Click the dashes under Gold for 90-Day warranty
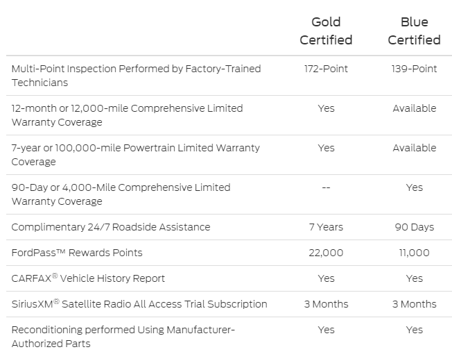 click(326, 187)
